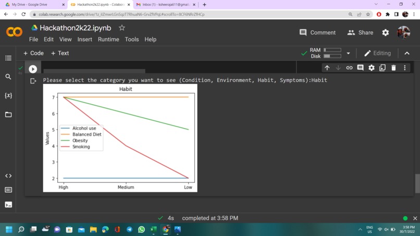Switch to My Drive - Google Drive tab
The image size is (420, 236).
pos(35,5)
